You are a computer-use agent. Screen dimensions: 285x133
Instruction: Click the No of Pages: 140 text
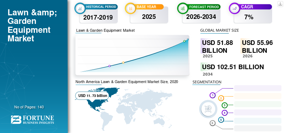(x=29, y=107)
